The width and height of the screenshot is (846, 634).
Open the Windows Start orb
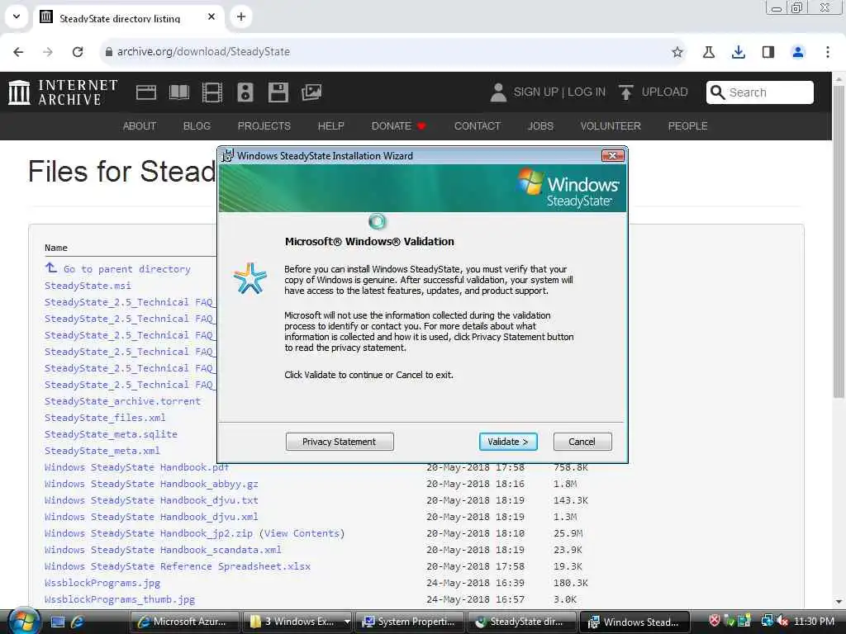point(24,622)
